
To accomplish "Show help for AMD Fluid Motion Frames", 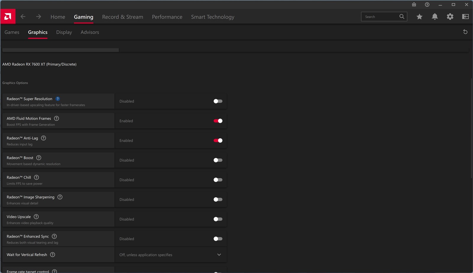I will pyautogui.click(x=56, y=118).
